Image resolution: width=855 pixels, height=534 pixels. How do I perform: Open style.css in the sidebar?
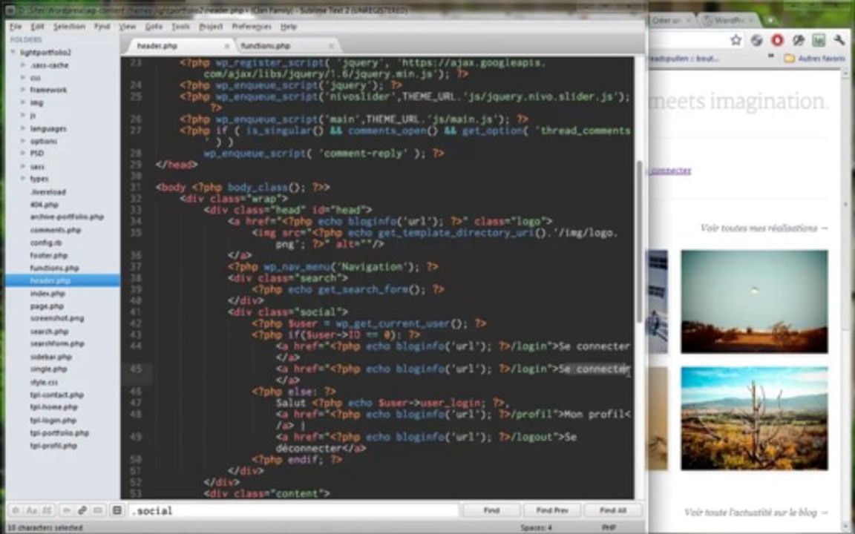coord(44,382)
